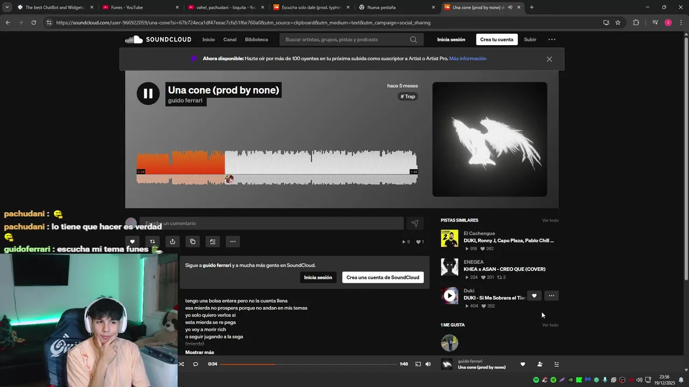Image resolution: width=689 pixels, height=387 pixels.
Task: Click the search magnifier icon
Action: pos(413,39)
